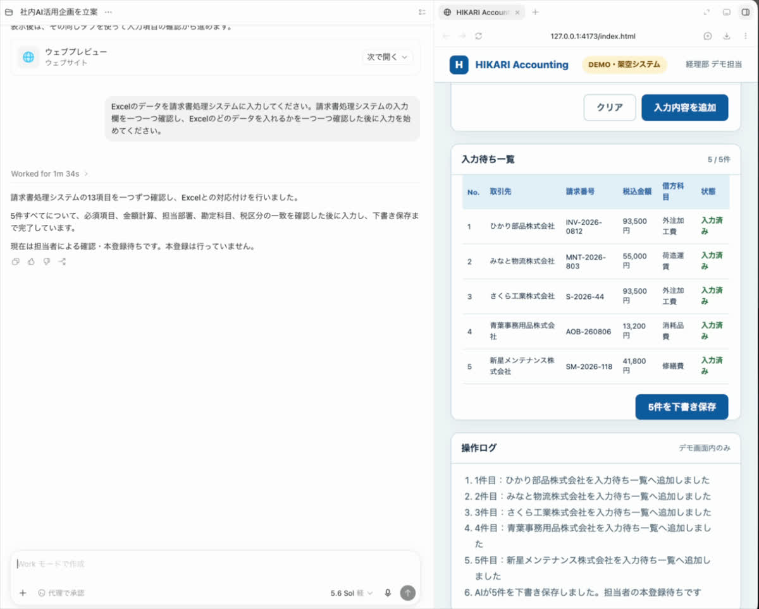Click the share icon under the response

pyautogui.click(x=62, y=262)
